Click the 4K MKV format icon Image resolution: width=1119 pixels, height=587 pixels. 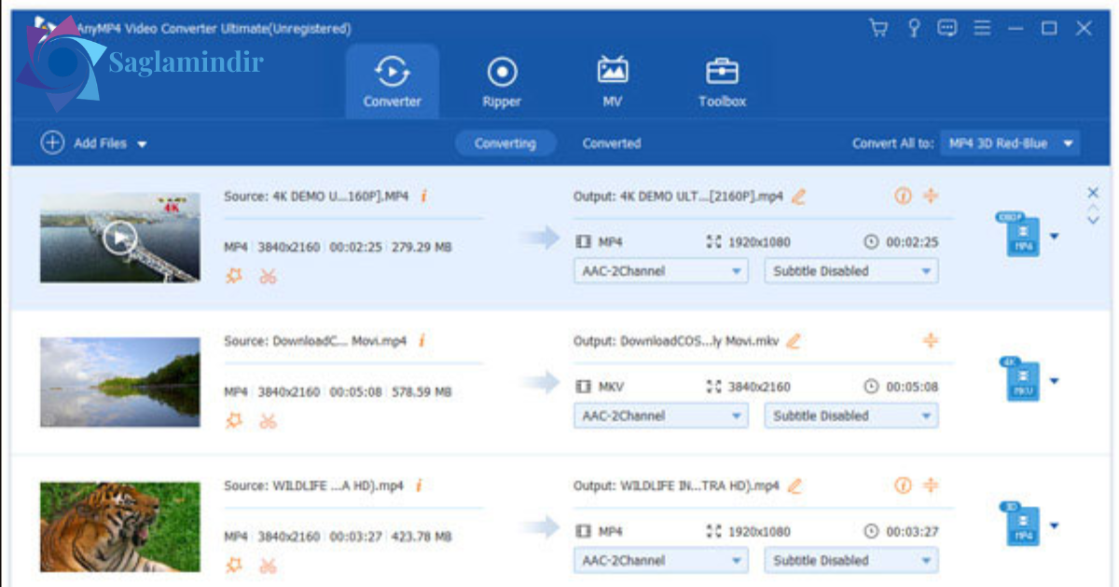point(1022,379)
